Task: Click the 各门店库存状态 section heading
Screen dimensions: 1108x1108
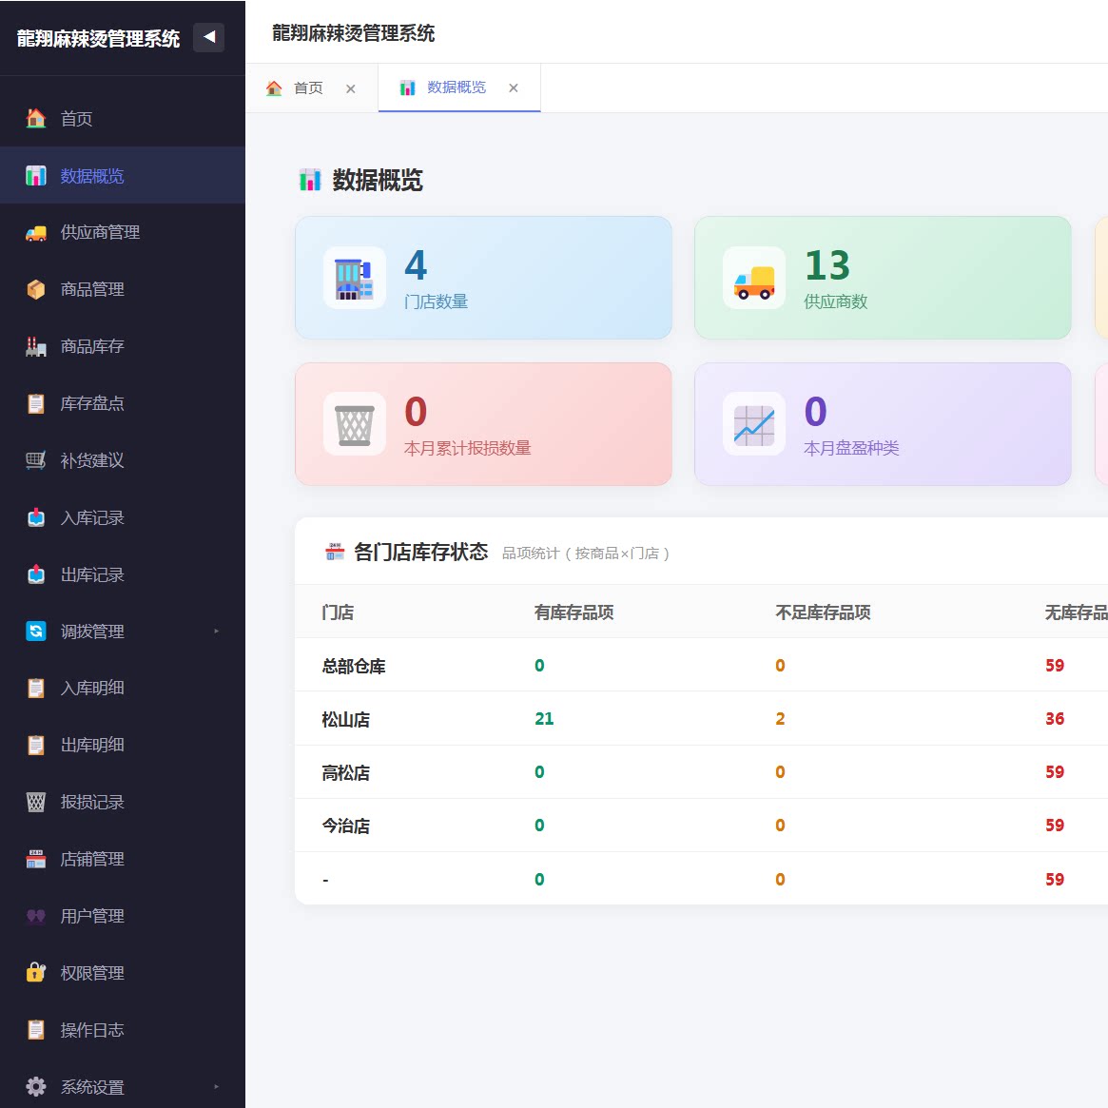Action: pos(420,552)
